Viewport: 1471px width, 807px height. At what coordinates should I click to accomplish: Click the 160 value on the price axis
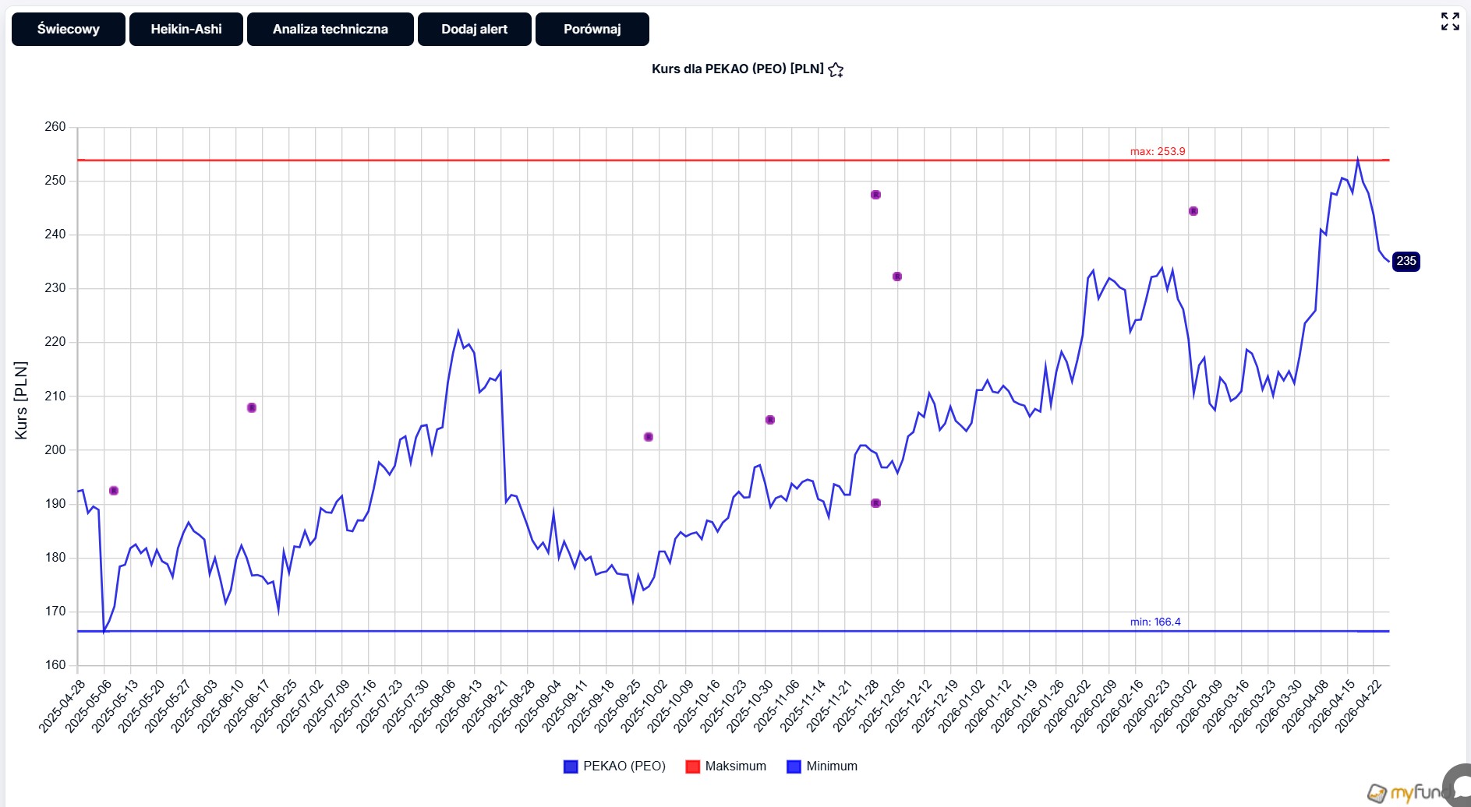55,665
